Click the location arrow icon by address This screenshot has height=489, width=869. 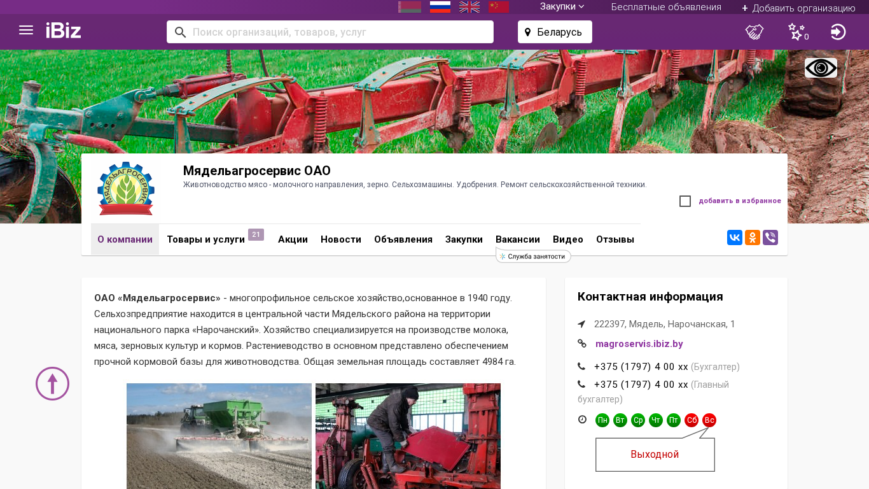(x=581, y=324)
